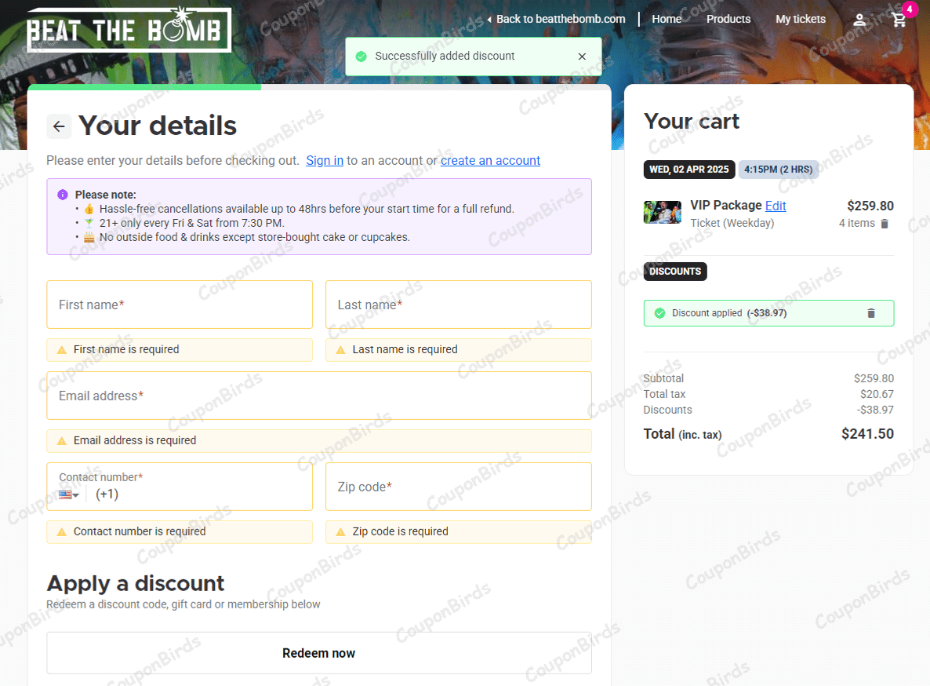Open the shopping cart icon

[899, 19]
